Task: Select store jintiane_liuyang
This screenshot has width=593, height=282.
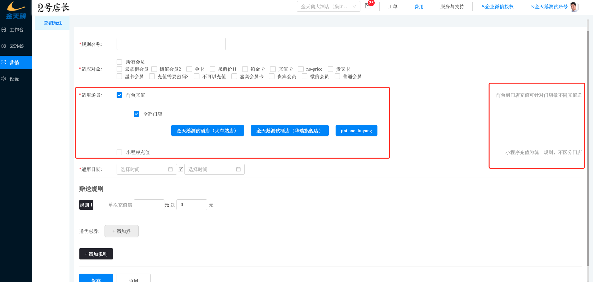Action: [x=356, y=131]
